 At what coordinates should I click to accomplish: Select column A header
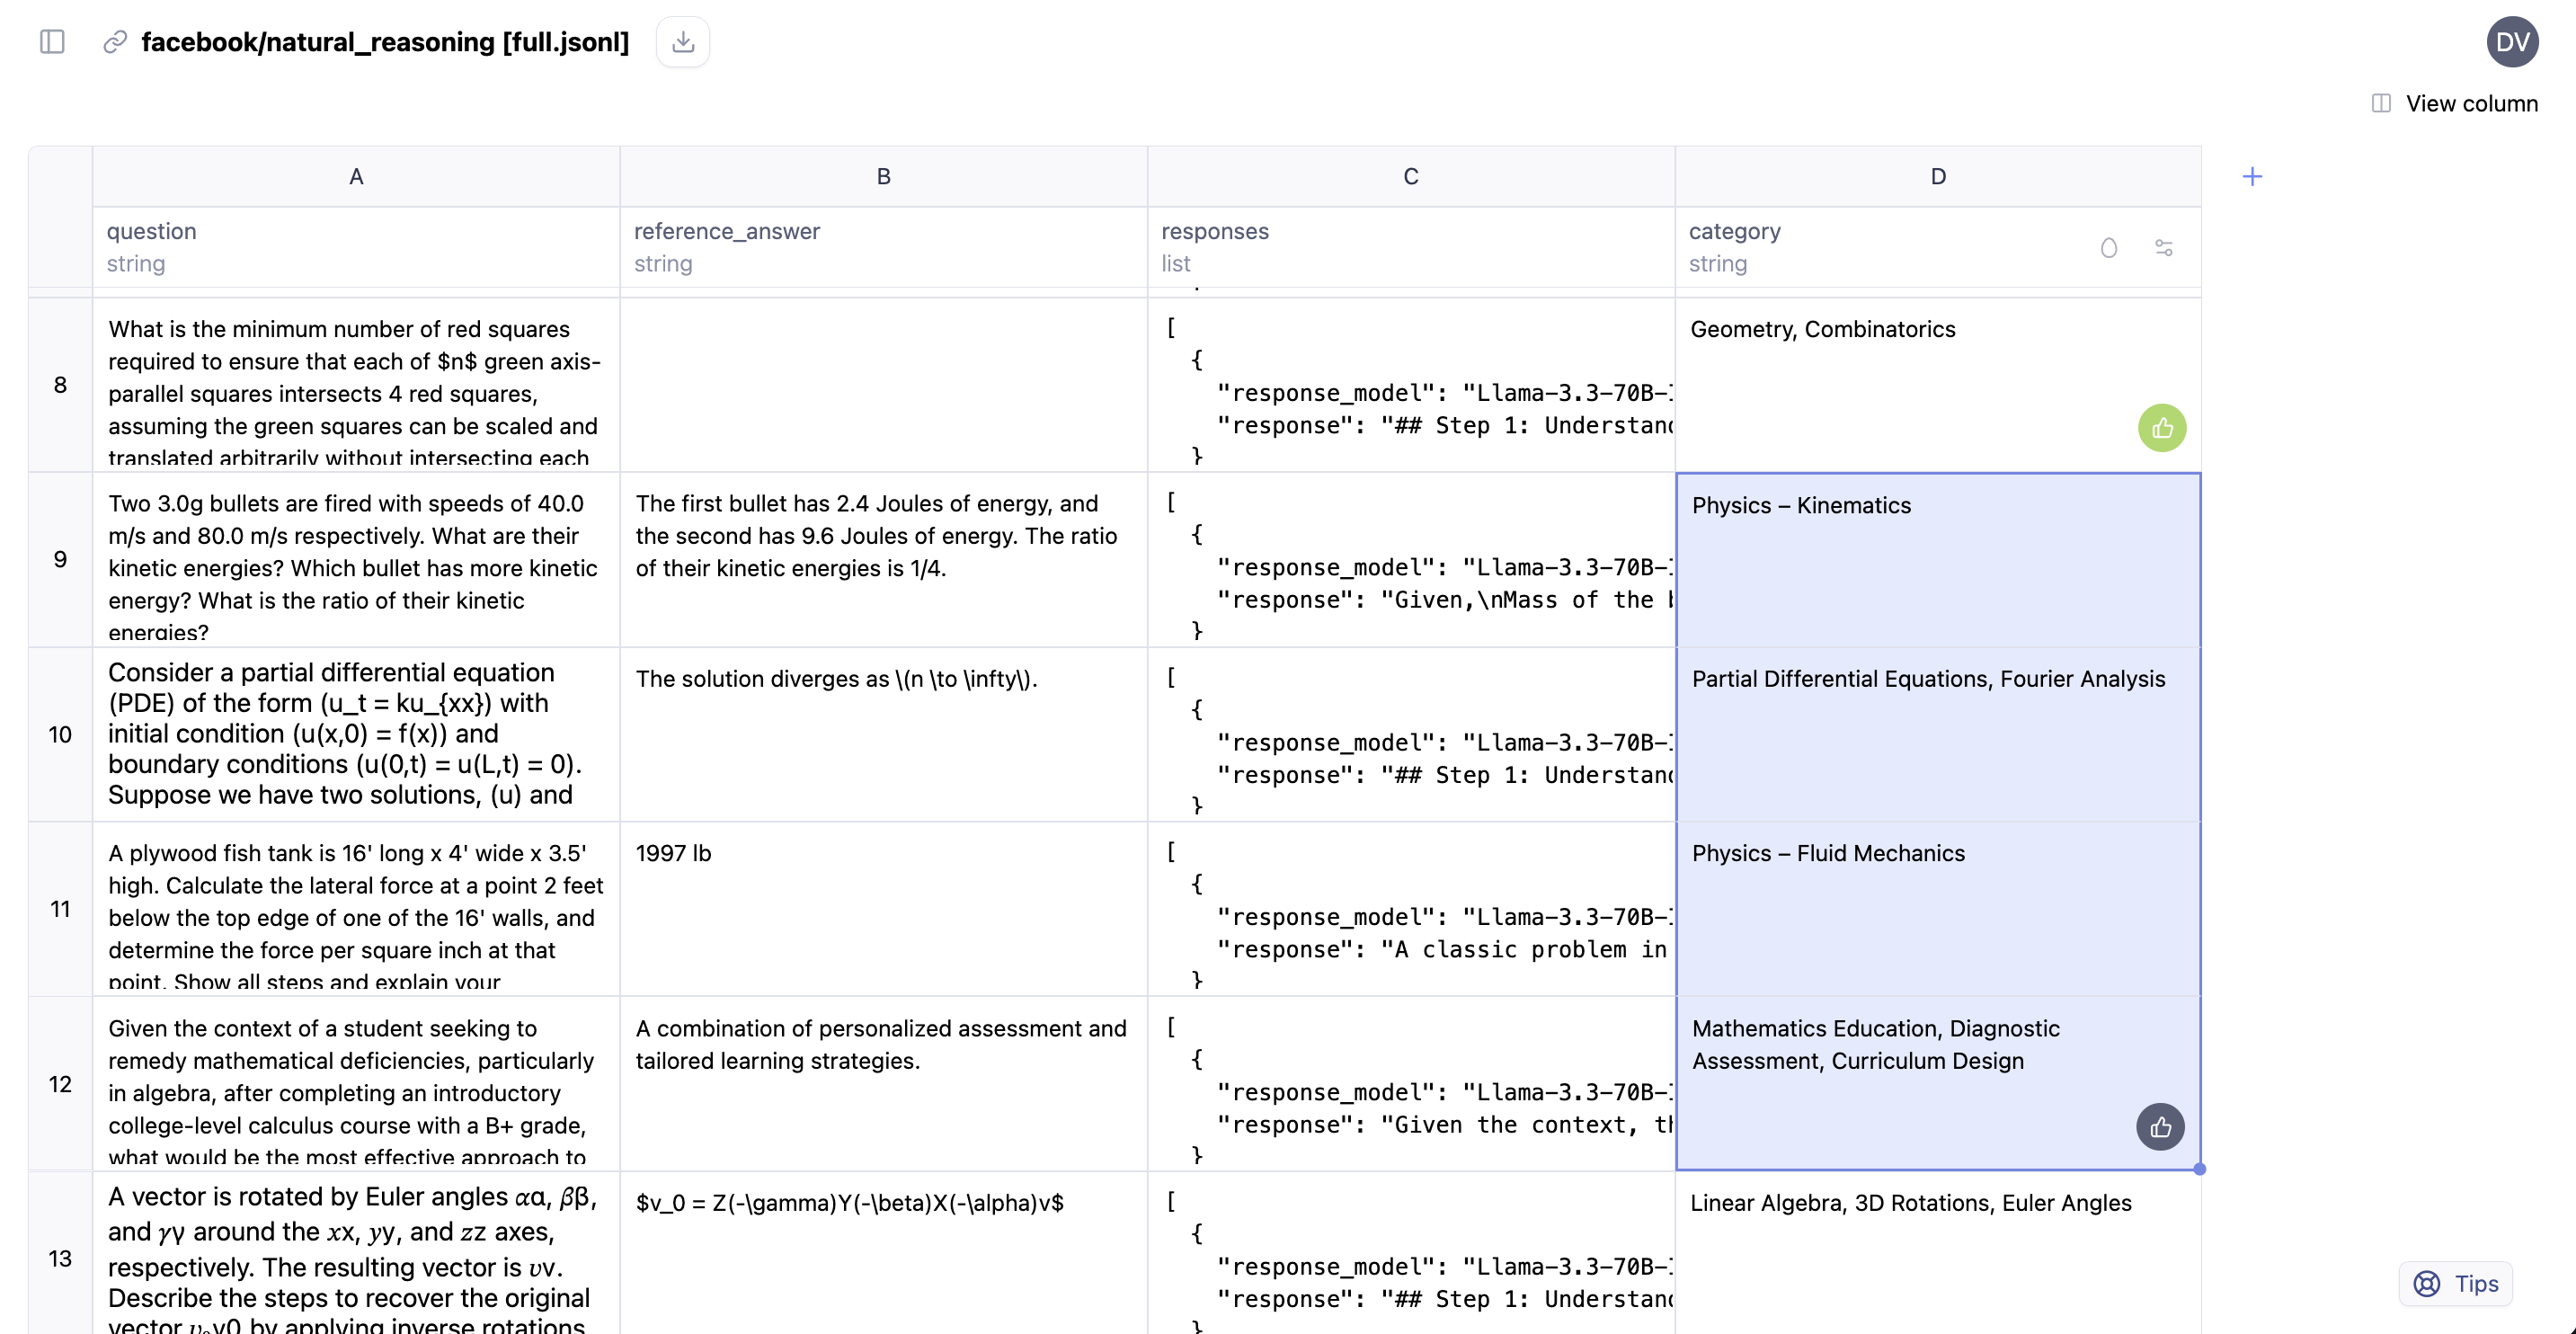click(x=356, y=177)
